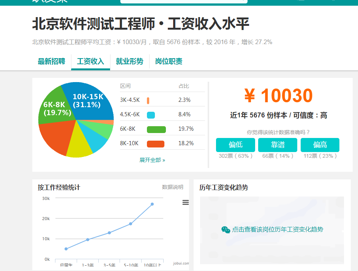Image resolution: width=358 pixels, height=271 pixels.
Task: Vote 偏高 on the salary statistics
Action: [x=320, y=145]
